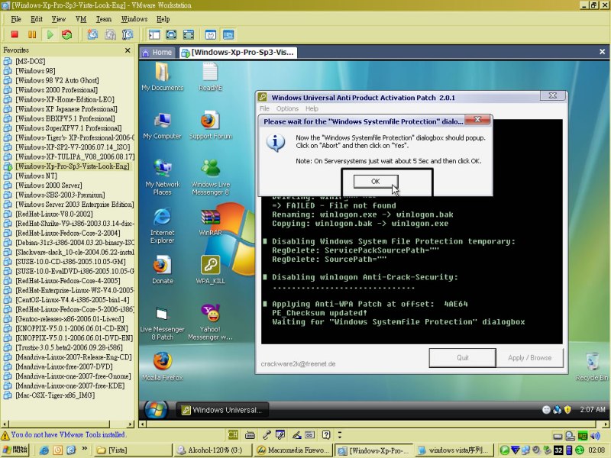This screenshot has height=458, width=611.
Task: Click VM view horizontal scrollbar left arrow
Action: pos(143,424)
